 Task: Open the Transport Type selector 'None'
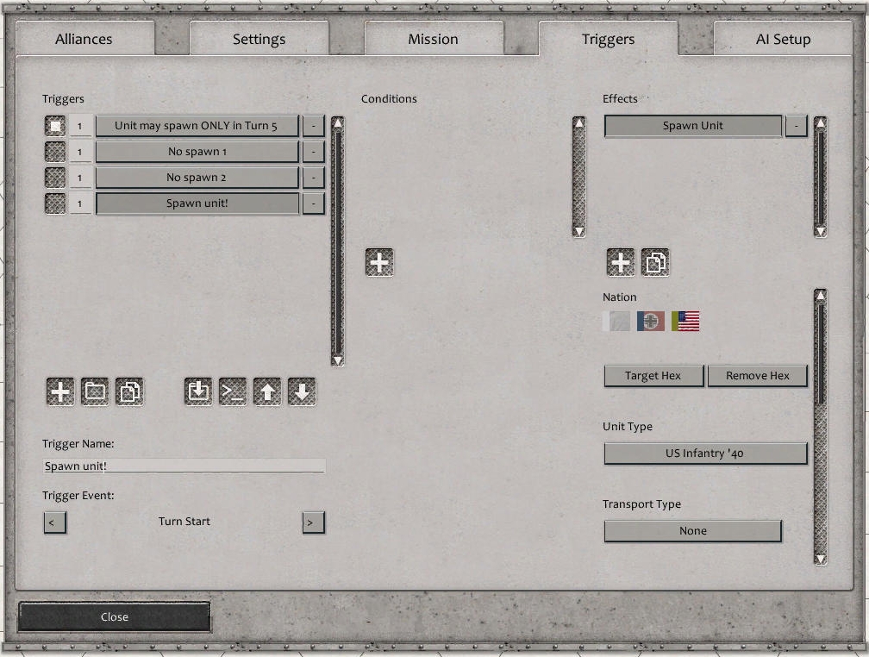click(693, 531)
